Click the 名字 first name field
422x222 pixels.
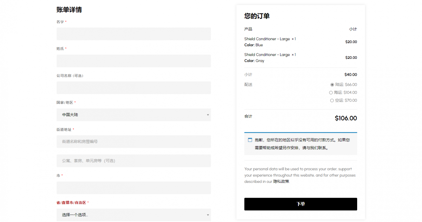pos(134,34)
